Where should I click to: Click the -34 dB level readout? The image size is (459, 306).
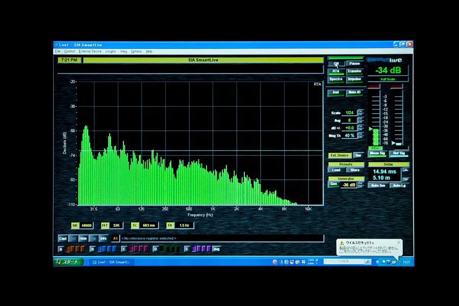pyautogui.click(x=388, y=70)
